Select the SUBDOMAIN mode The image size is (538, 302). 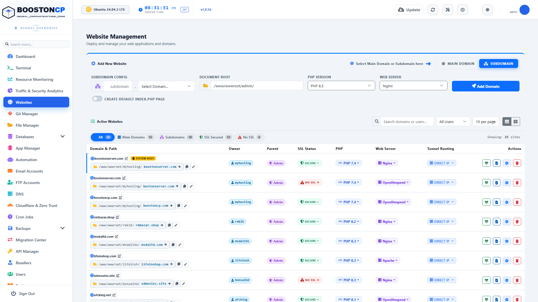(498, 63)
